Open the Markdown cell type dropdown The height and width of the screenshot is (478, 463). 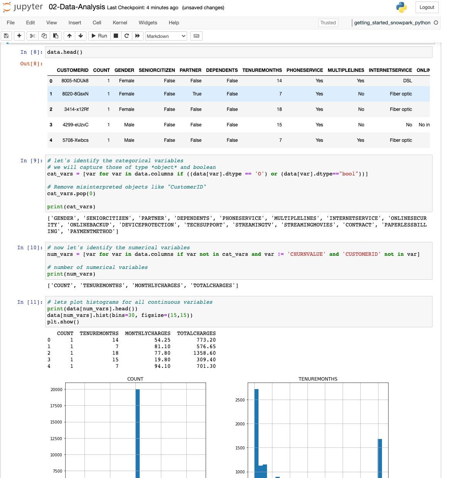click(166, 36)
